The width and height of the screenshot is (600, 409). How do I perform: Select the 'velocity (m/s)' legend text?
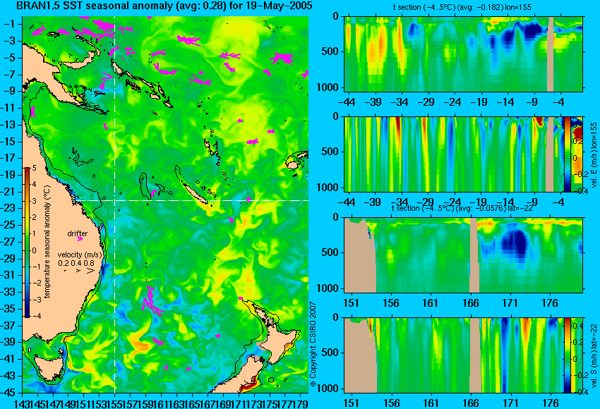(80, 255)
